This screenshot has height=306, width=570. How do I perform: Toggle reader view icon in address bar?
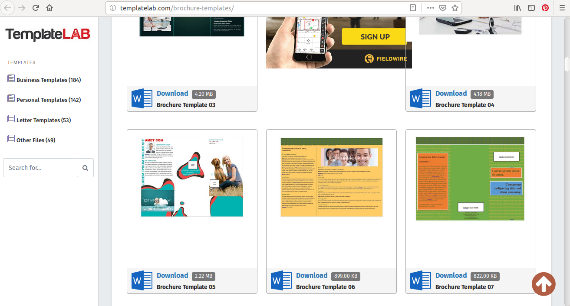coord(413,8)
